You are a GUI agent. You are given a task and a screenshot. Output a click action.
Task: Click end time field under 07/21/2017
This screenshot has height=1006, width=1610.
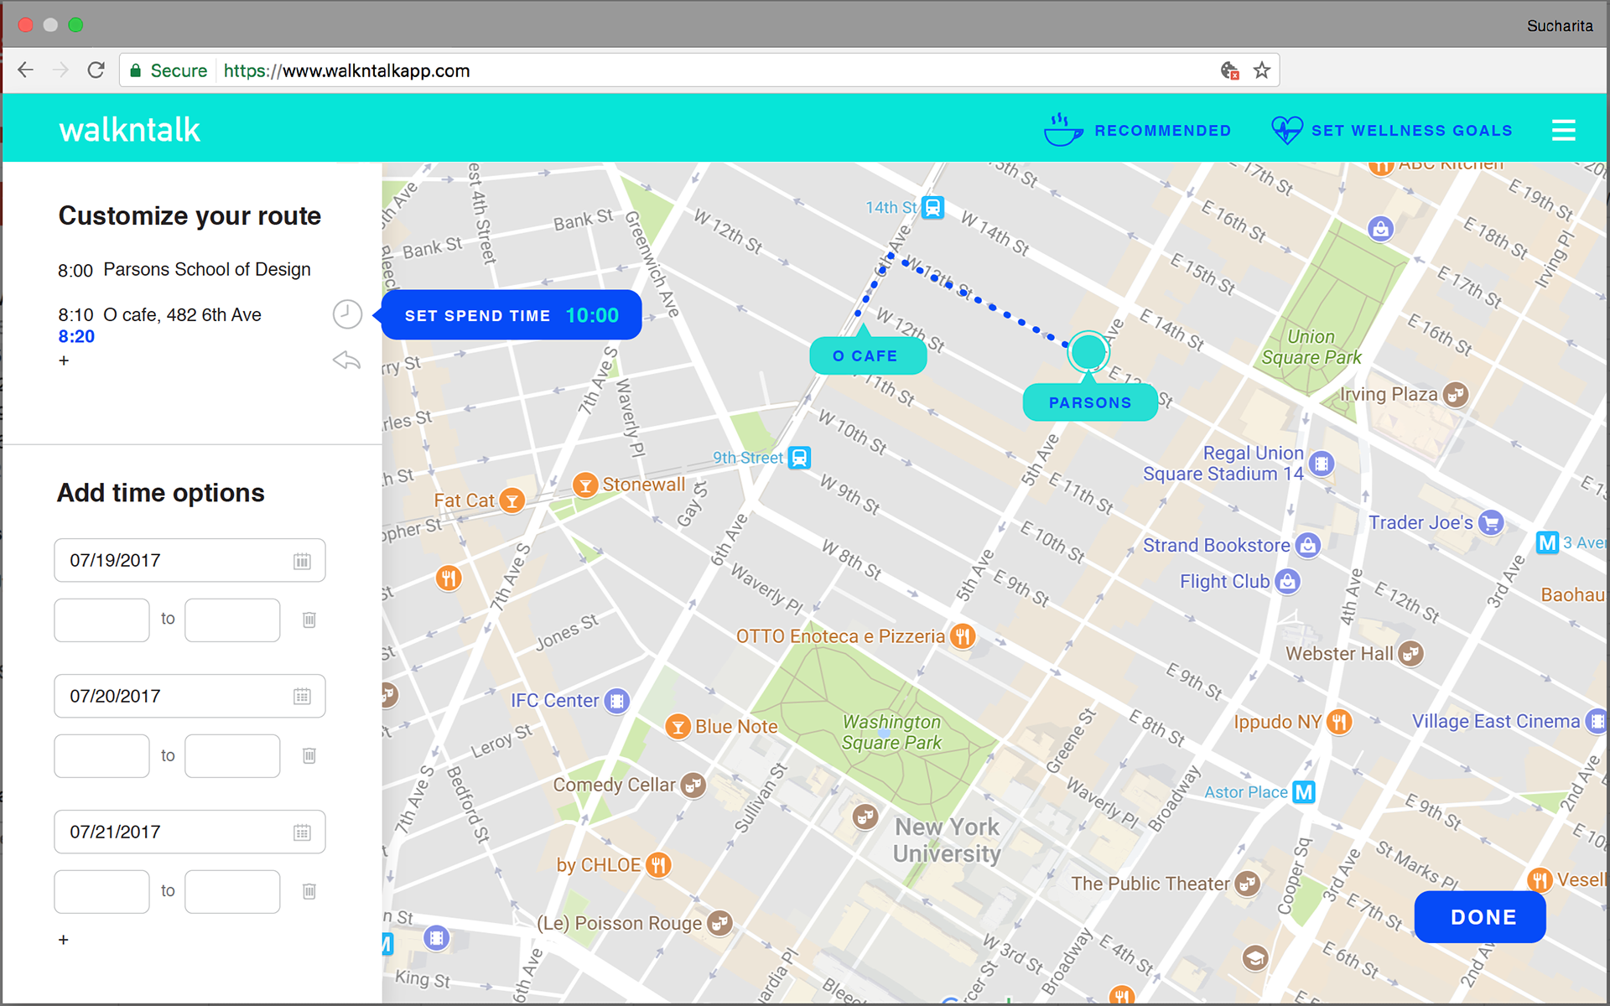(x=232, y=892)
